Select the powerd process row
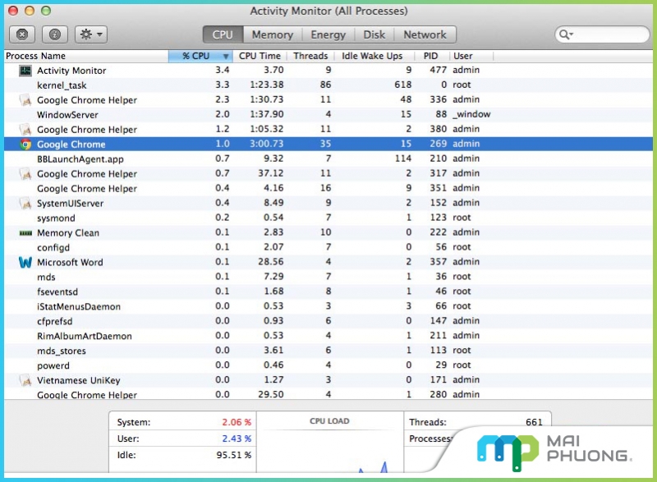The image size is (657, 482). click(328, 365)
